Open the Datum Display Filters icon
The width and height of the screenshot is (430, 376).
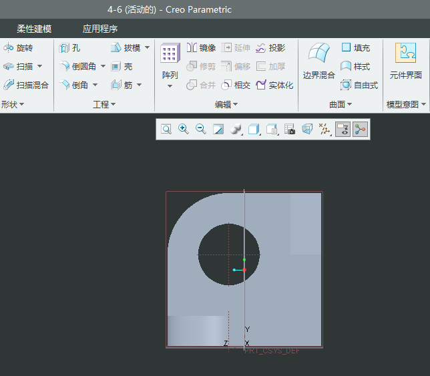click(x=325, y=129)
